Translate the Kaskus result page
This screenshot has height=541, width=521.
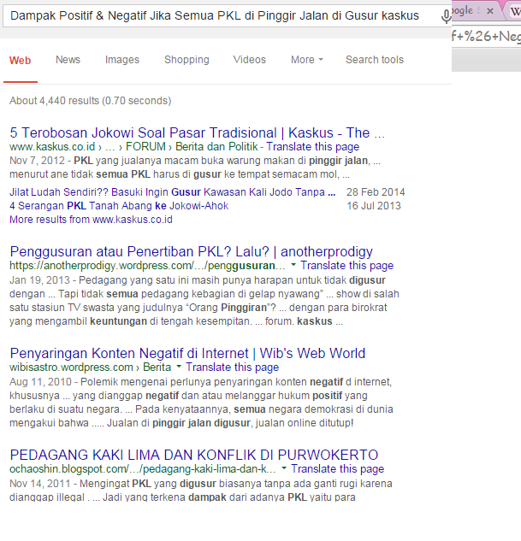tap(313, 147)
